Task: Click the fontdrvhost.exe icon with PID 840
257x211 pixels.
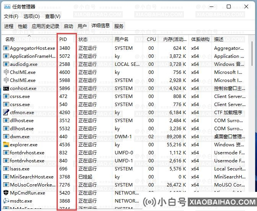Action: click(6, 160)
